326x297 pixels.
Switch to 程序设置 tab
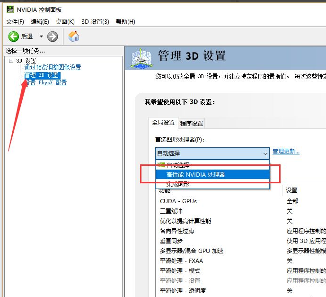point(192,124)
